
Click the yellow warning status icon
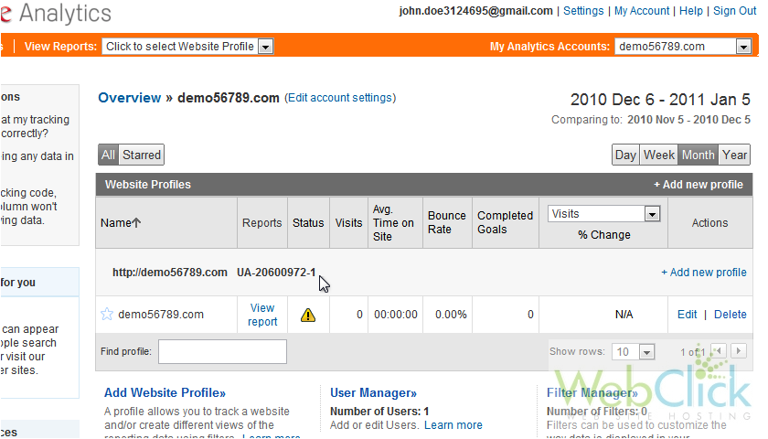[x=308, y=315]
